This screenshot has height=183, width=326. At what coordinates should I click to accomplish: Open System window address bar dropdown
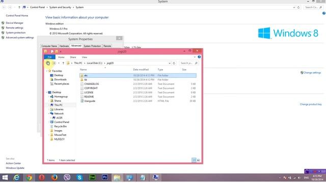[294, 8]
